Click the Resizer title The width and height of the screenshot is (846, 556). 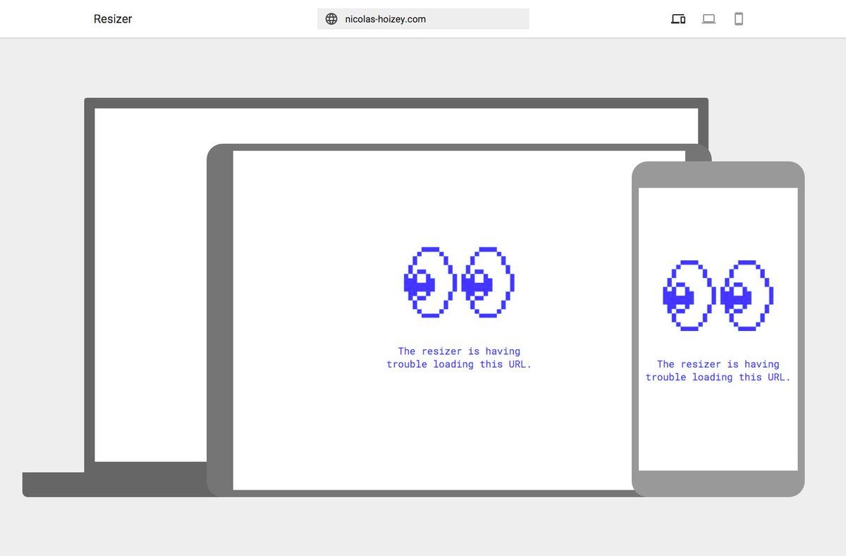pyautogui.click(x=113, y=19)
